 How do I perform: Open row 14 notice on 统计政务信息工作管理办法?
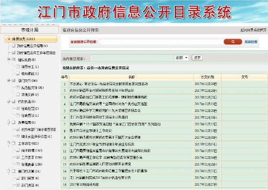109,171
